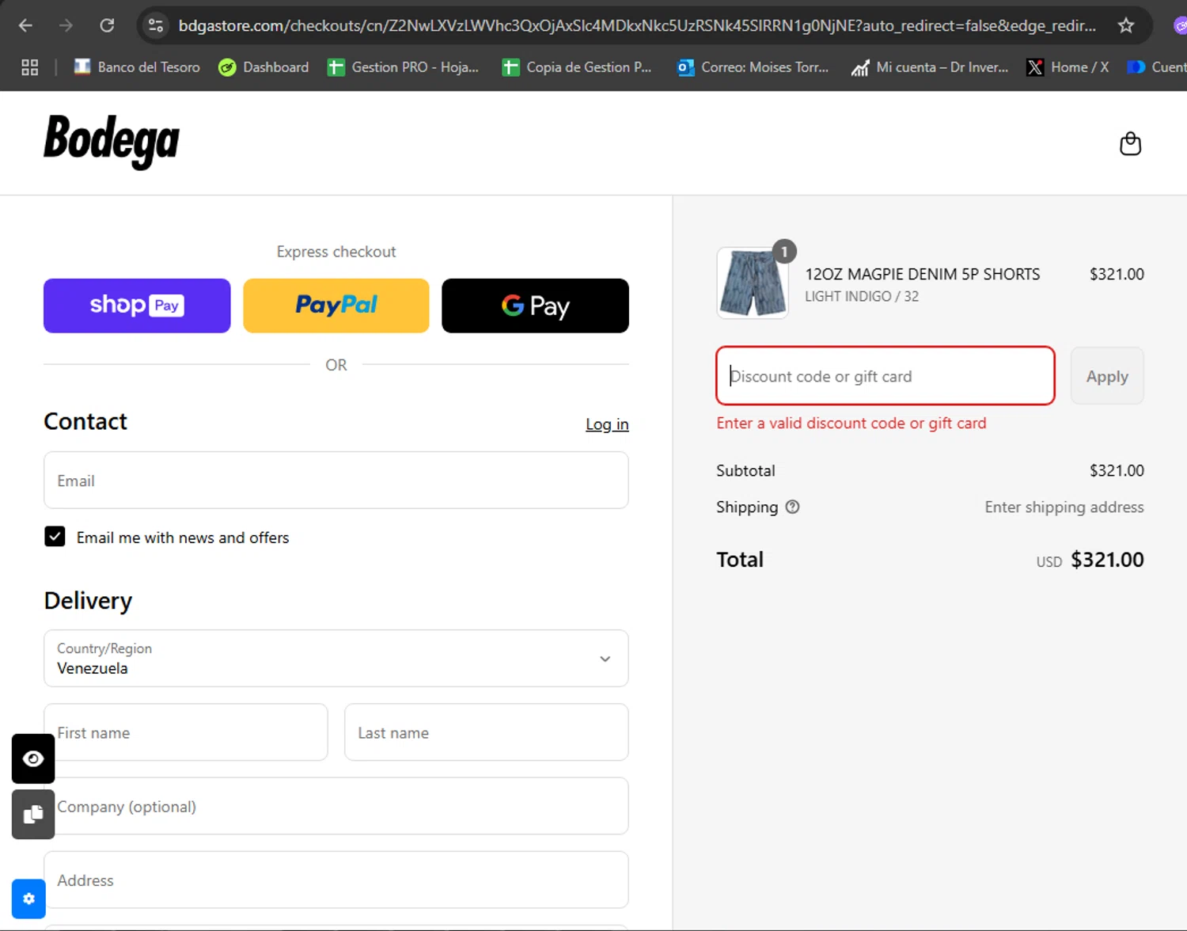This screenshot has width=1187, height=931.
Task: Uncheck Email me with news and offers
Action: [x=55, y=537]
